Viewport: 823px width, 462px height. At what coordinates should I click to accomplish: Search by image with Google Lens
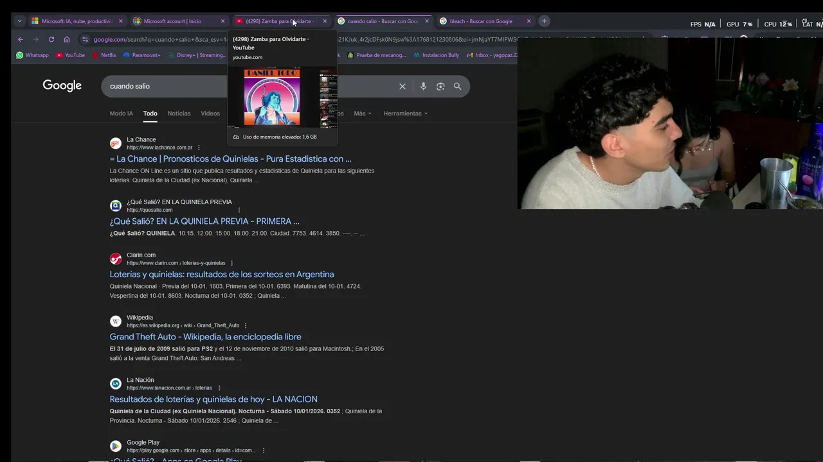(440, 86)
